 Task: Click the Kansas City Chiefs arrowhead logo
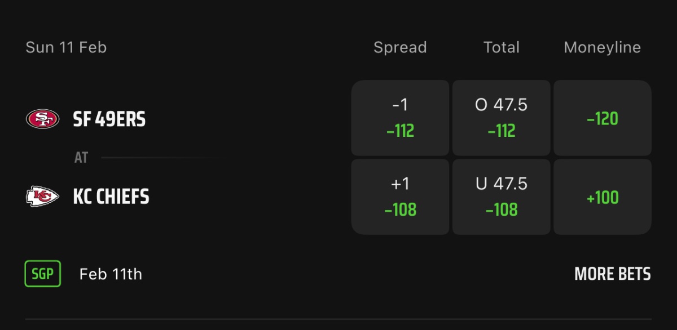coord(42,197)
